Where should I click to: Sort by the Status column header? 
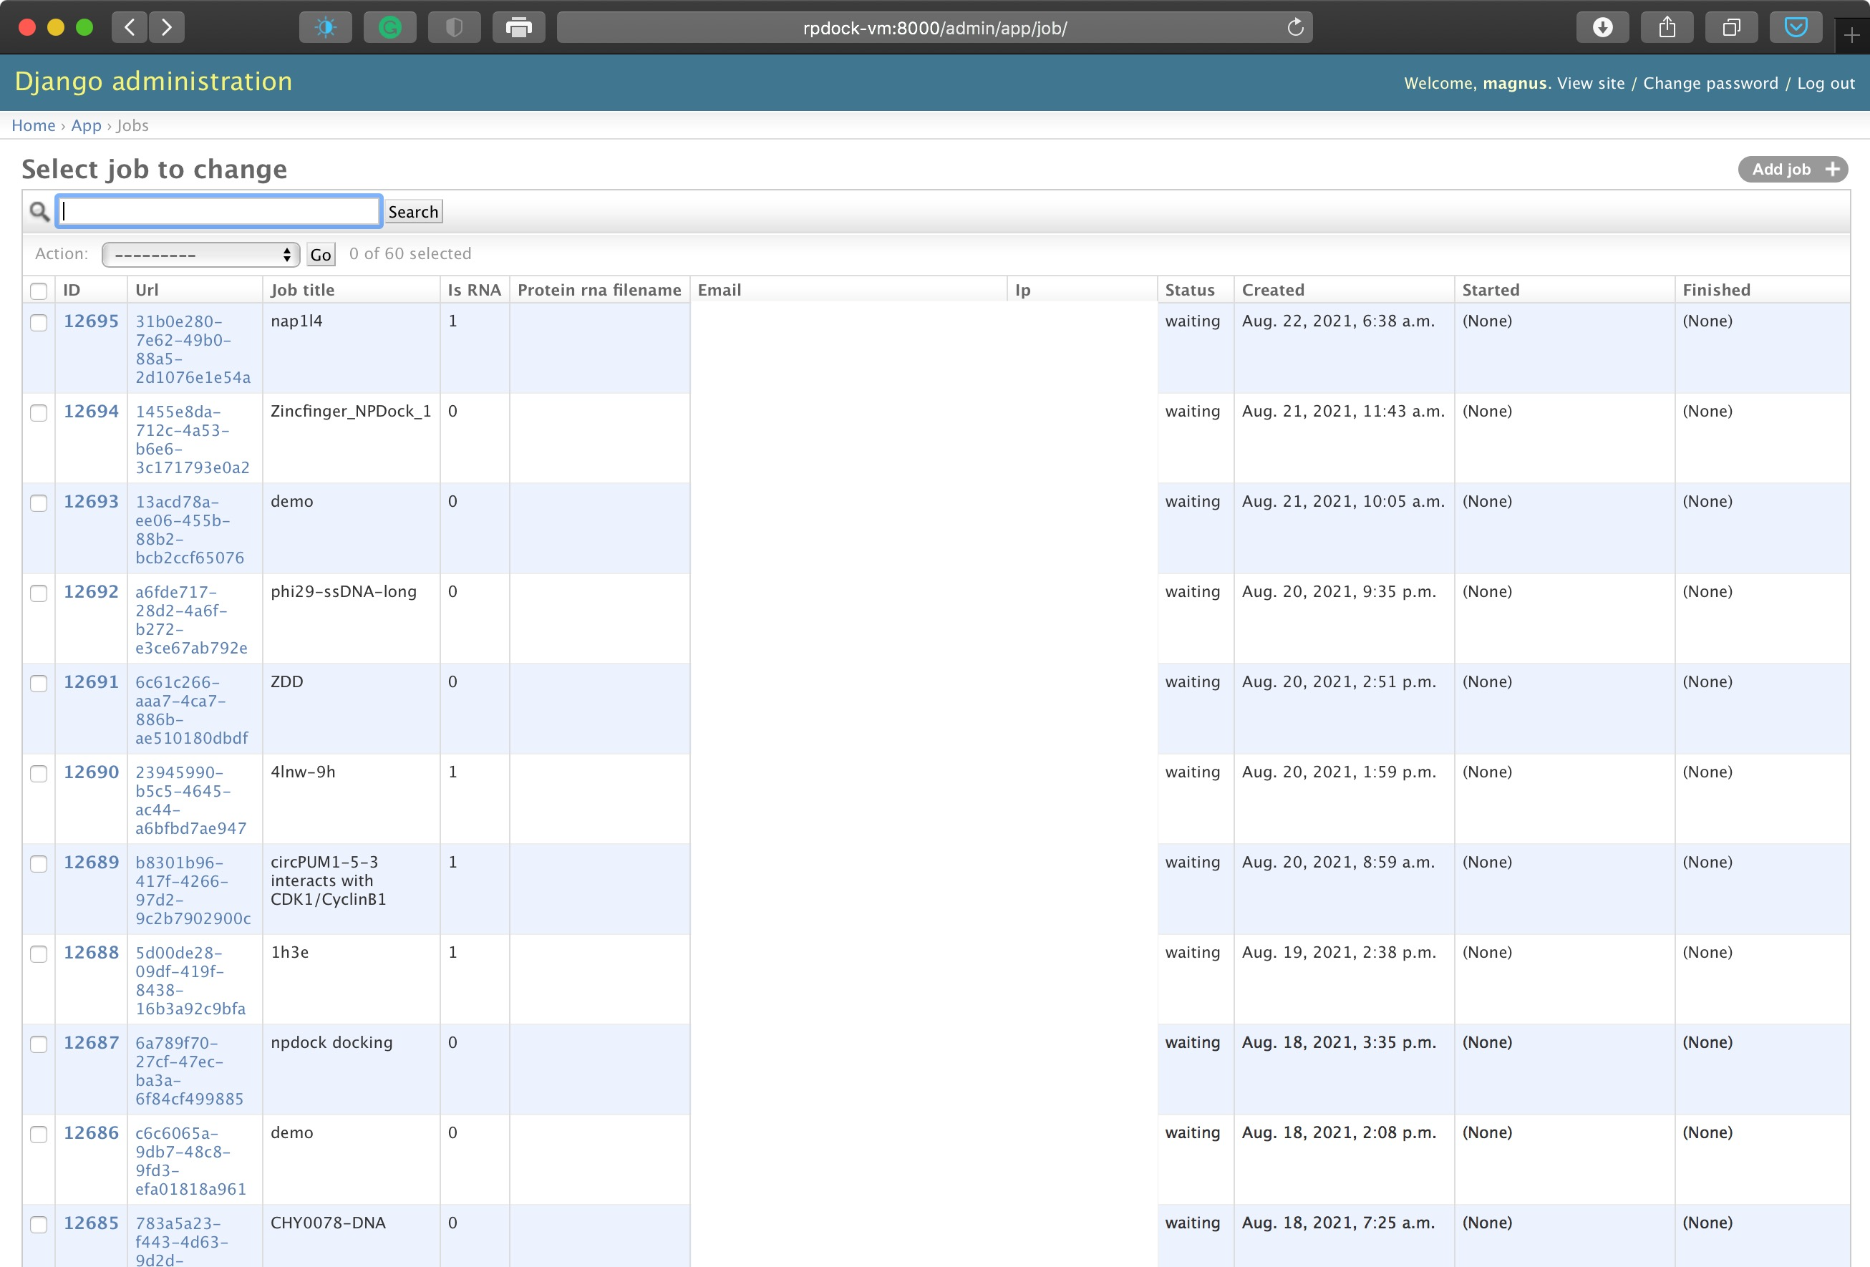coord(1189,290)
